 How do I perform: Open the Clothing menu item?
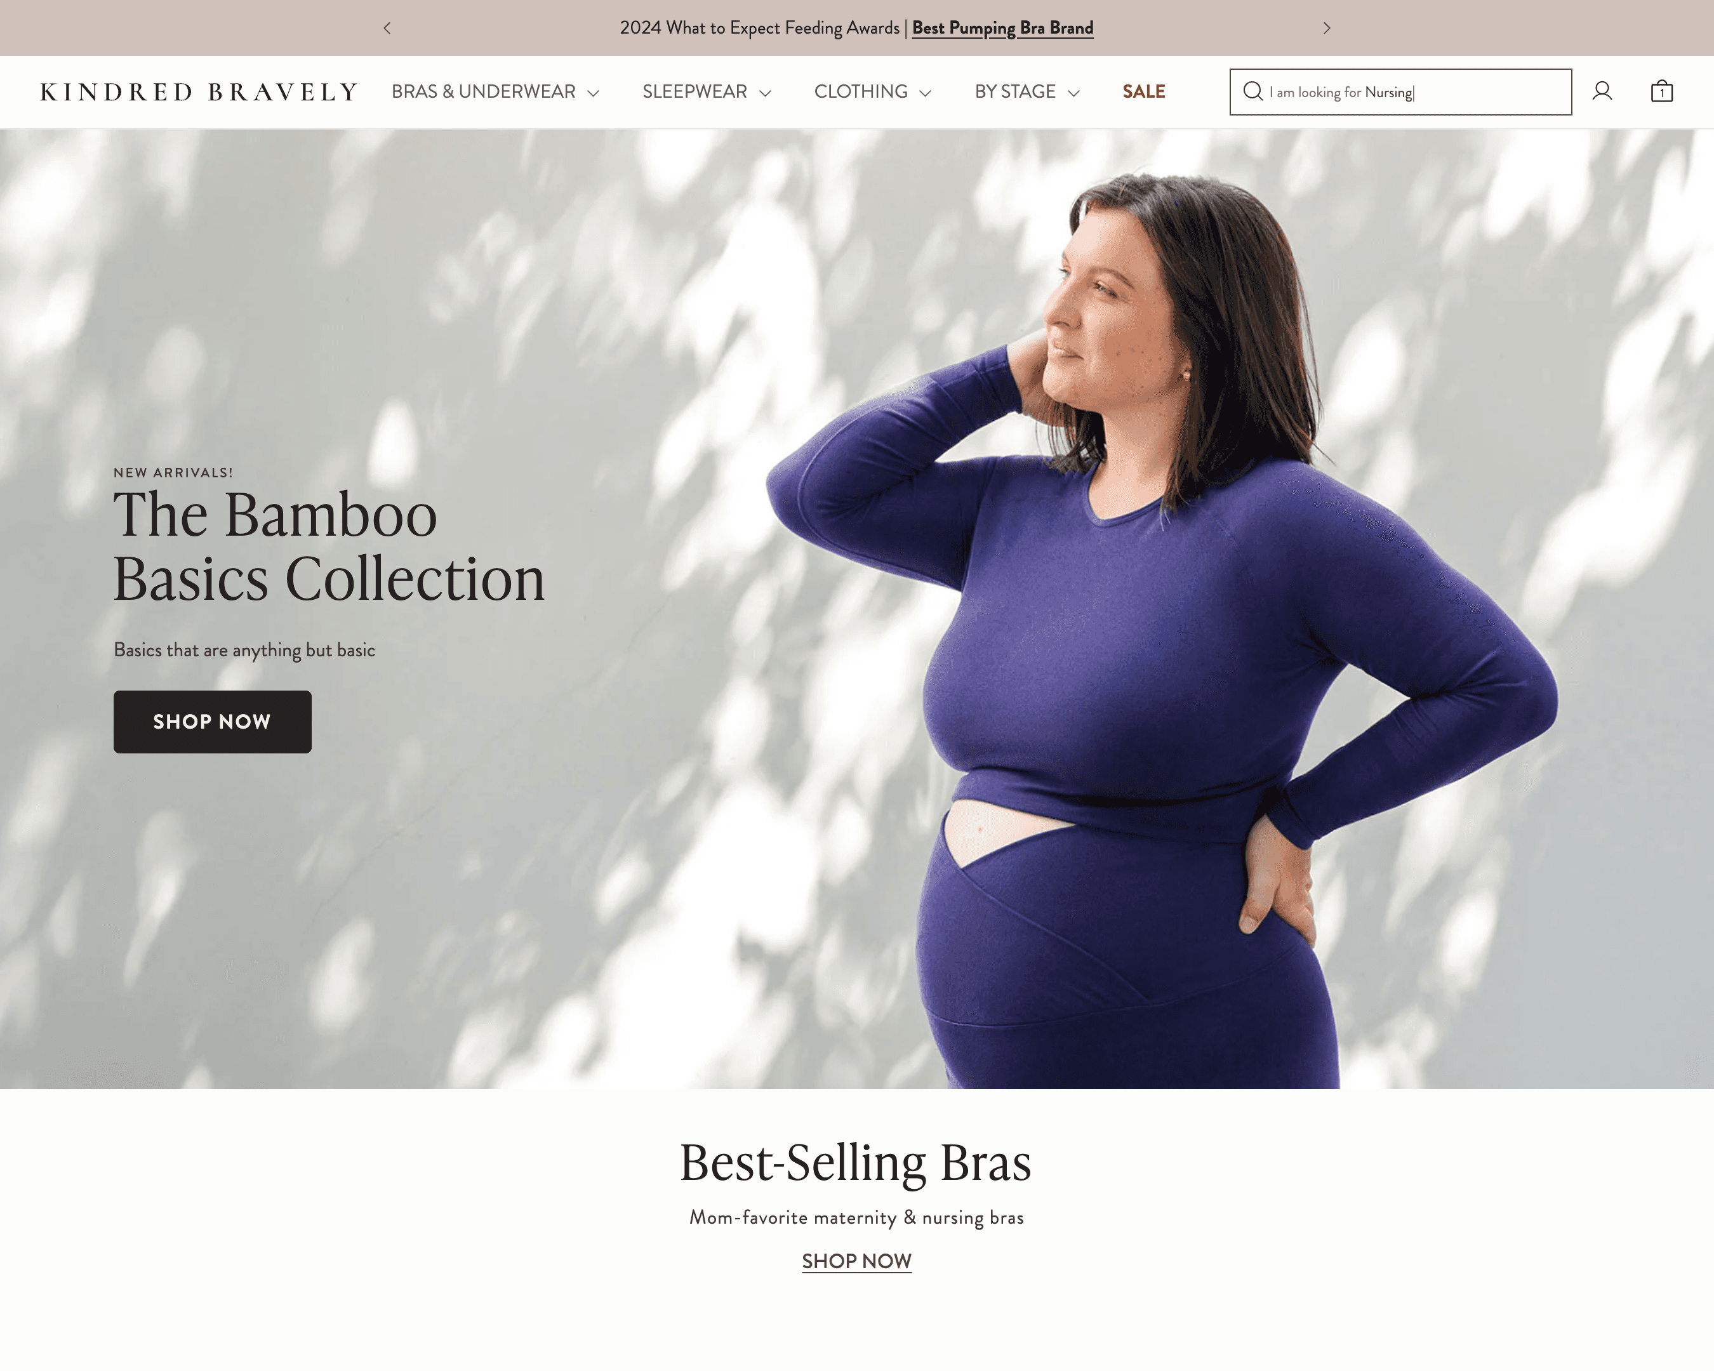point(860,91)
